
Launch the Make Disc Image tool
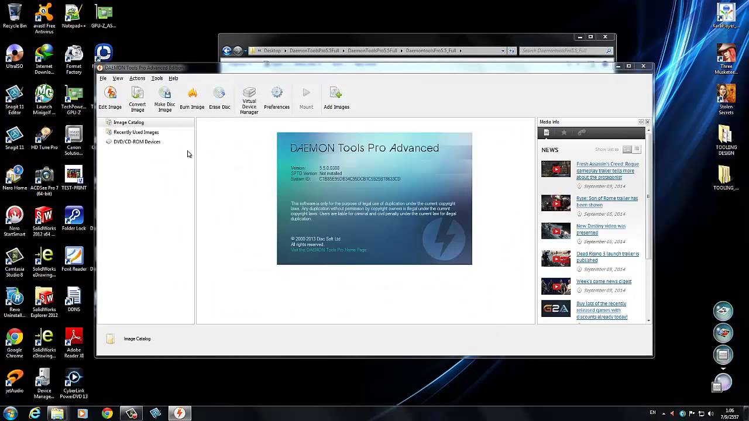164,99
